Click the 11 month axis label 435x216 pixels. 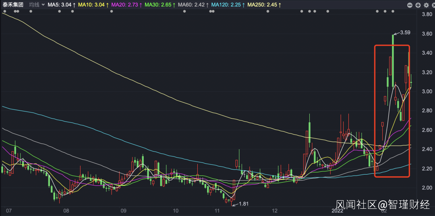pyautogui.click(x=217, y=211)
